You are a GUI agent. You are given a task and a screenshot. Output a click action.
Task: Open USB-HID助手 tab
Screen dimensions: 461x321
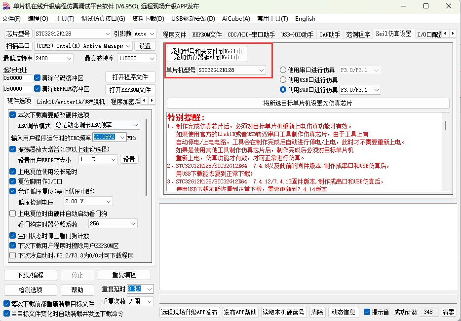(x=297, y=35)
